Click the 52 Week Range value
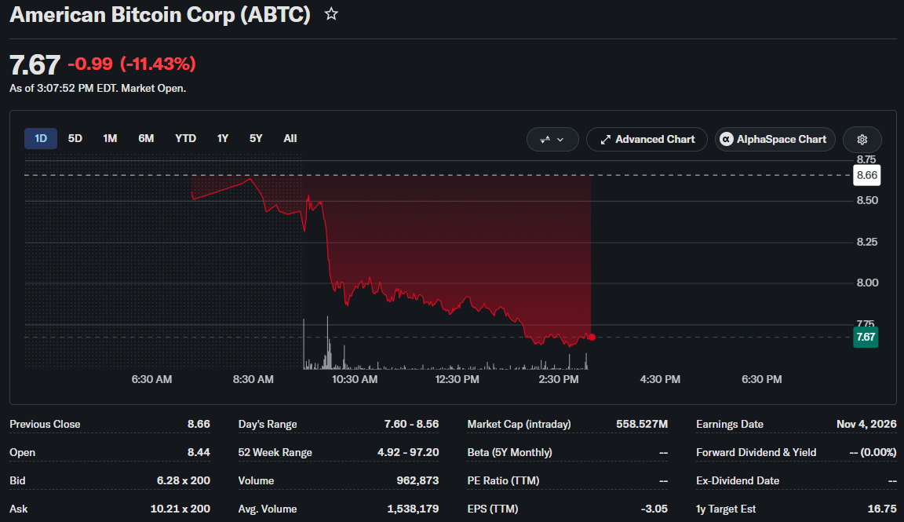This screenshot has height=522, width=904. (x=408, y=452)
